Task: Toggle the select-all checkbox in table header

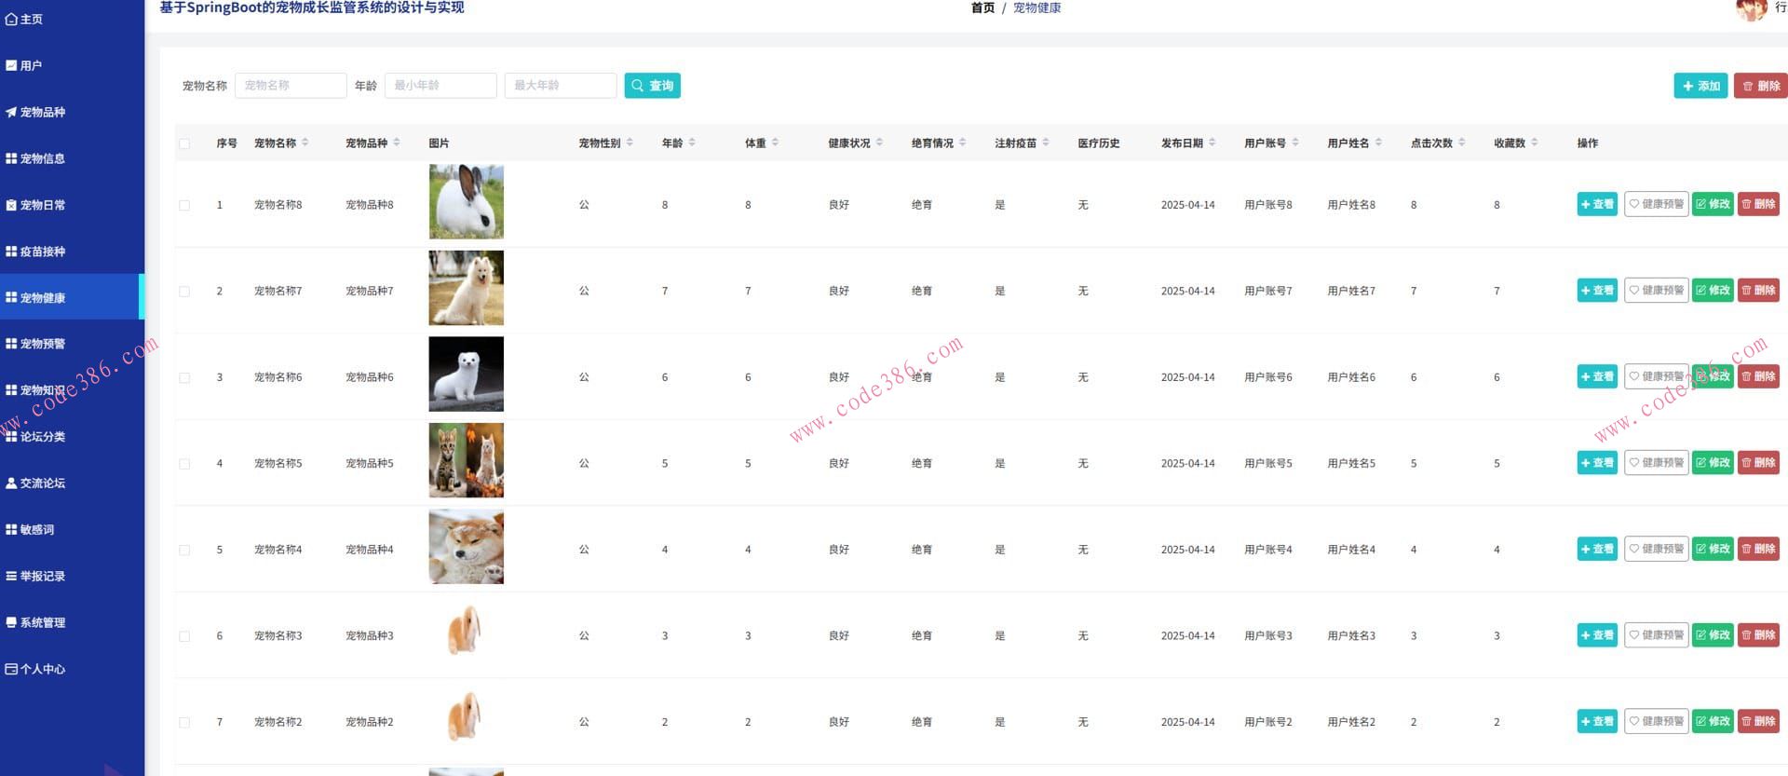Action: pos(184,143)
